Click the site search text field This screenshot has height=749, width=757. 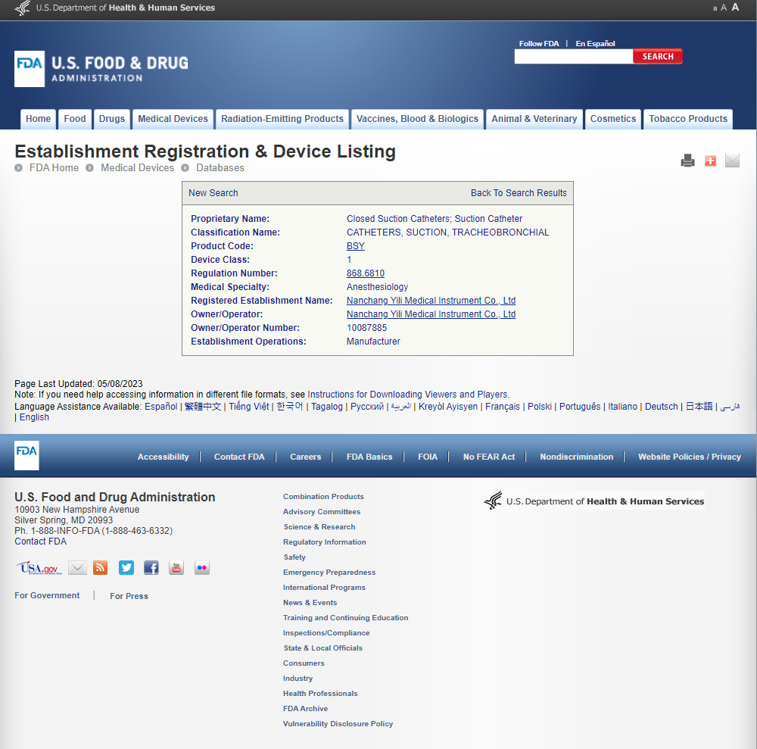coord(573,57)
